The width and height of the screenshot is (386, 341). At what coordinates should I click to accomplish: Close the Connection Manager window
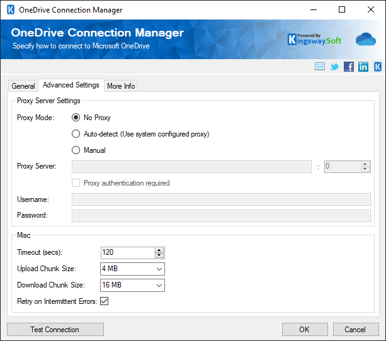coord(370,10)
